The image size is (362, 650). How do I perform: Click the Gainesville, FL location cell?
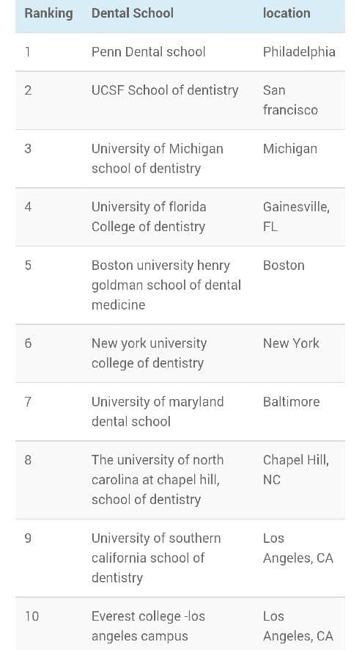(x=296, y=217)
